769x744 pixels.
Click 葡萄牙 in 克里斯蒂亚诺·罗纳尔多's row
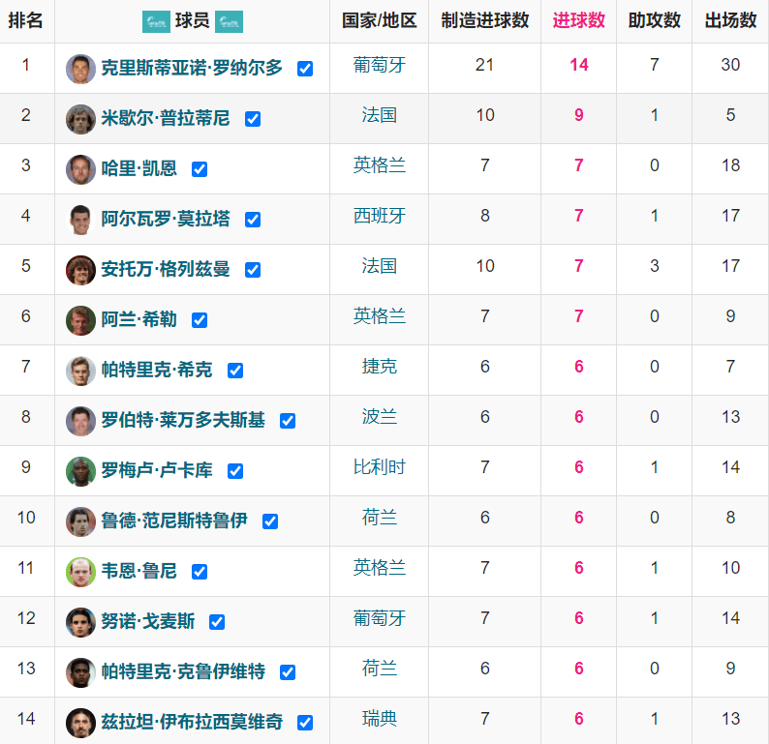pyautogui.click(x=379, y=65)
